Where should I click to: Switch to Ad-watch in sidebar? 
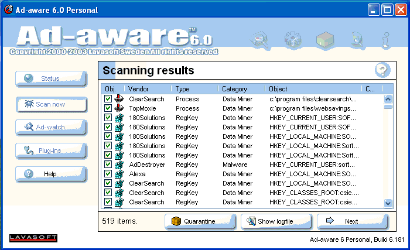(x=51, y=126)
